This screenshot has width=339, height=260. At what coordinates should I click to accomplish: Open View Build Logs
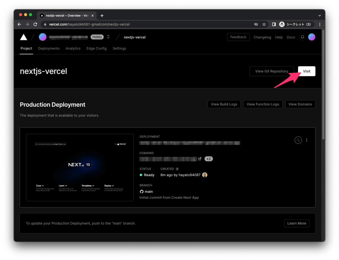tap(224, 104)
